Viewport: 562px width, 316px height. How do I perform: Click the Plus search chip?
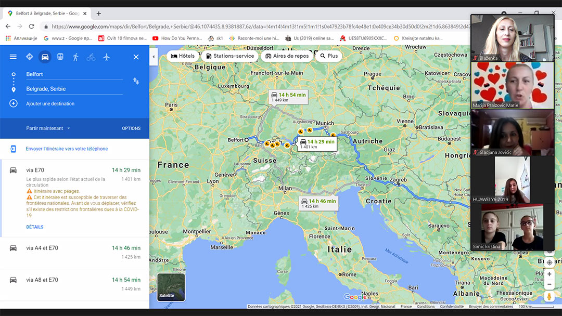point(329,56)
